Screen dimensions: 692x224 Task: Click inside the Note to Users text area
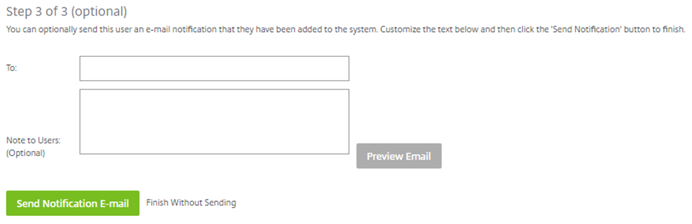click(x=214, y=122)
